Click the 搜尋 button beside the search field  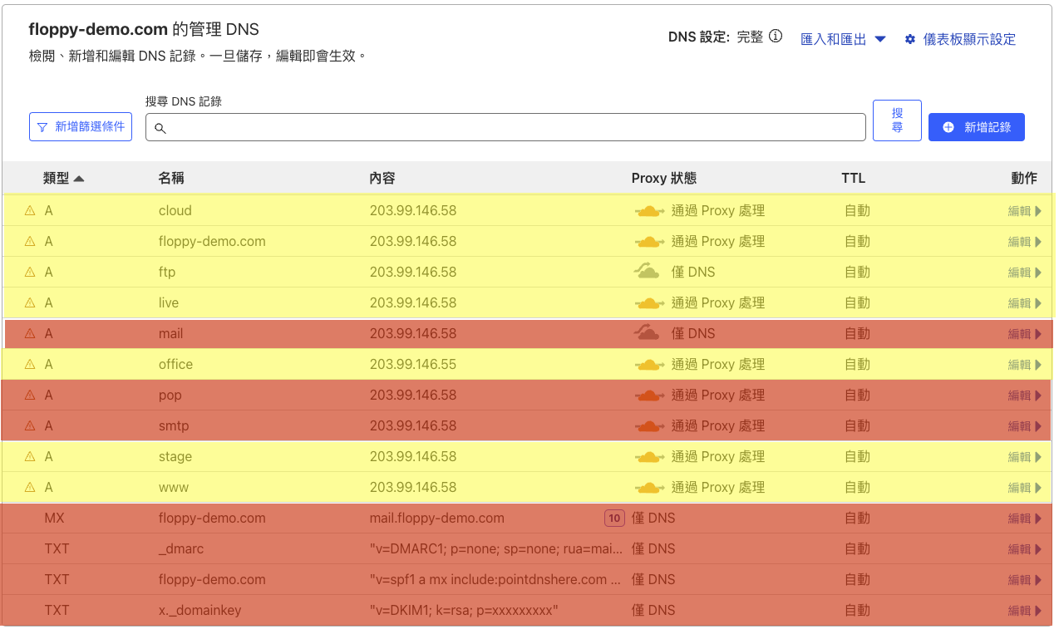click(897, 120)
